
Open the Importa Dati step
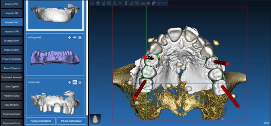tap(11, 22)
